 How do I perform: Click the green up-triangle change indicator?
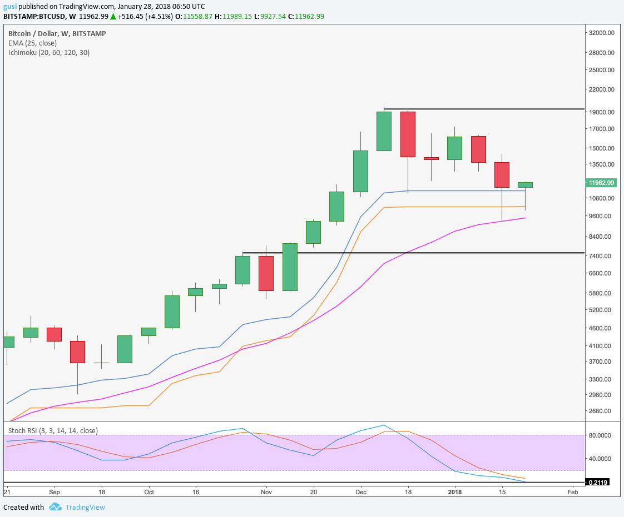(x=113, y=16)
